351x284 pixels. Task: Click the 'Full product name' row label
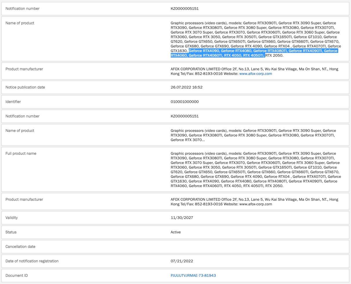click(x=21, y=154)
